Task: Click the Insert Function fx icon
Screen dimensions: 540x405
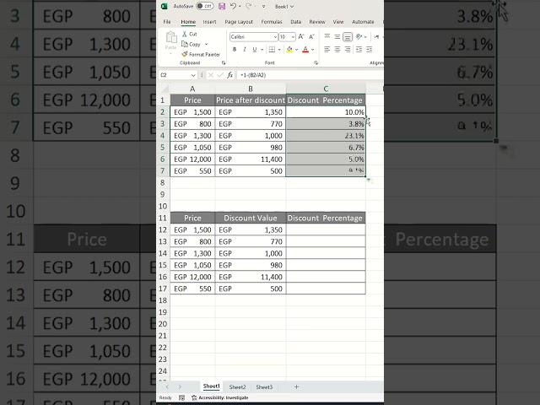Action: tap(230, 75)
